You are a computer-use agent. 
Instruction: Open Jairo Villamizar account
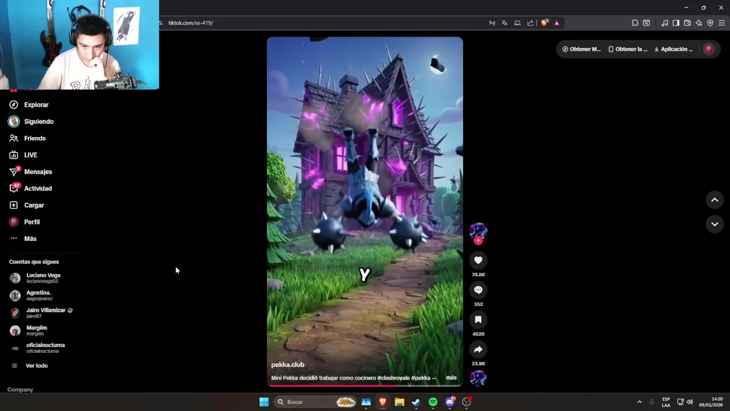click(41, 313)
